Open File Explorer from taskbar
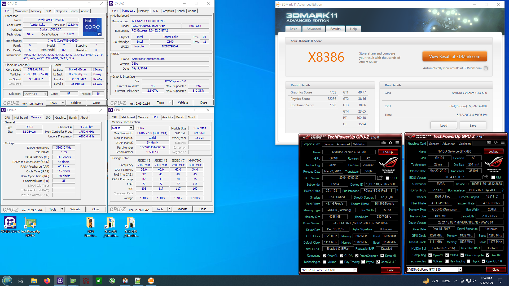This screenshot has height=286, width=509. 34,281
